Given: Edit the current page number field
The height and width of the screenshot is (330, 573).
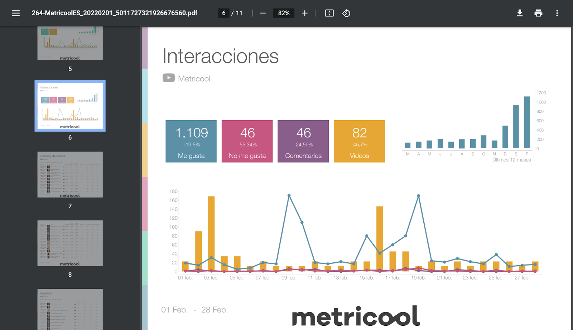Looking at the screenshot, I should 224,13.
